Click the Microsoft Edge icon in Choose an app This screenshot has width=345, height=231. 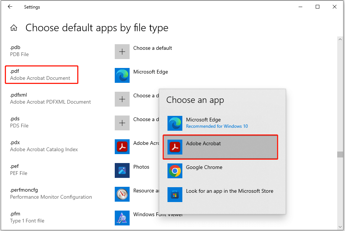point(175,123)
